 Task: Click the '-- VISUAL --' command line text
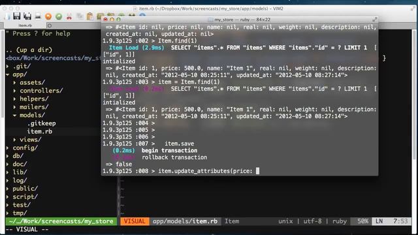pyautogui.click(x=27, y=229)
